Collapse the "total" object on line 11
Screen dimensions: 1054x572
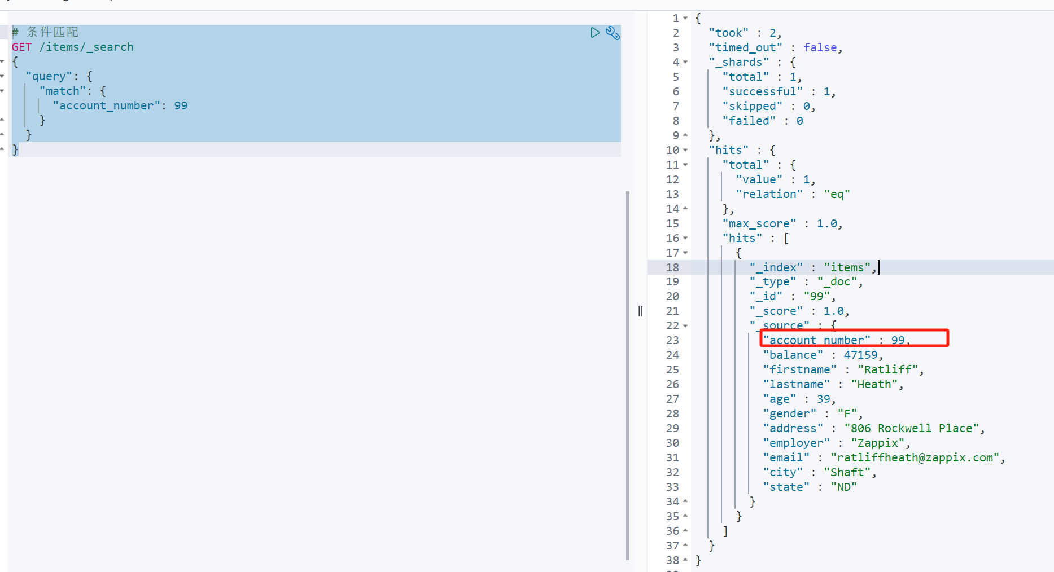tap(685, 165)
